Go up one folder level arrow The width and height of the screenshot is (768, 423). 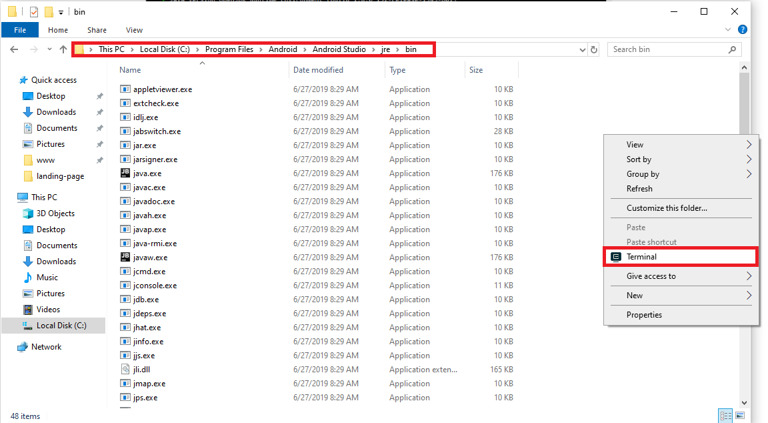click(x=63, y=49)
